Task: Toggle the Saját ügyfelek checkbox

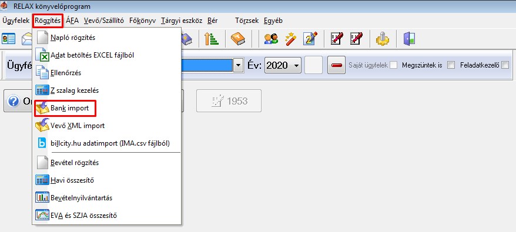Action: point(393,65)
